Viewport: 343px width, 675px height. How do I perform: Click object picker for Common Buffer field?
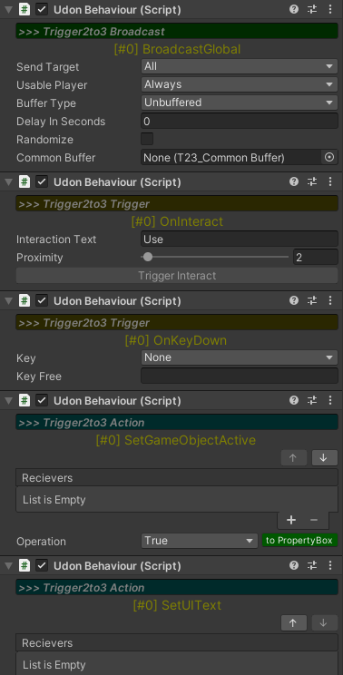click(x=329, y=158)
